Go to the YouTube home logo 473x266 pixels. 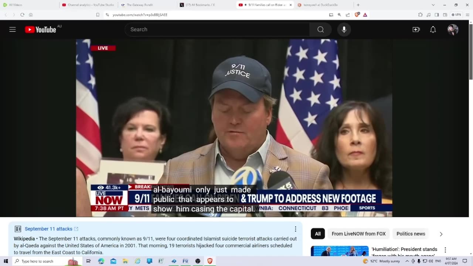40,30
